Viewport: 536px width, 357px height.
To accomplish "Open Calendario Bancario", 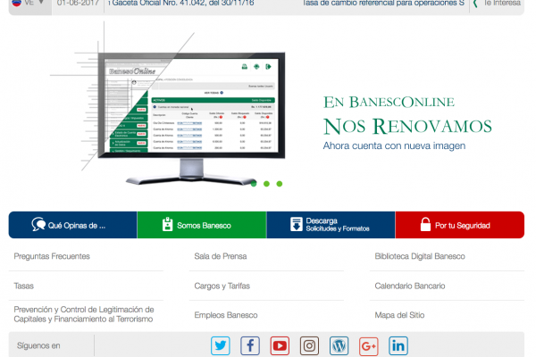I will [410, 286].
